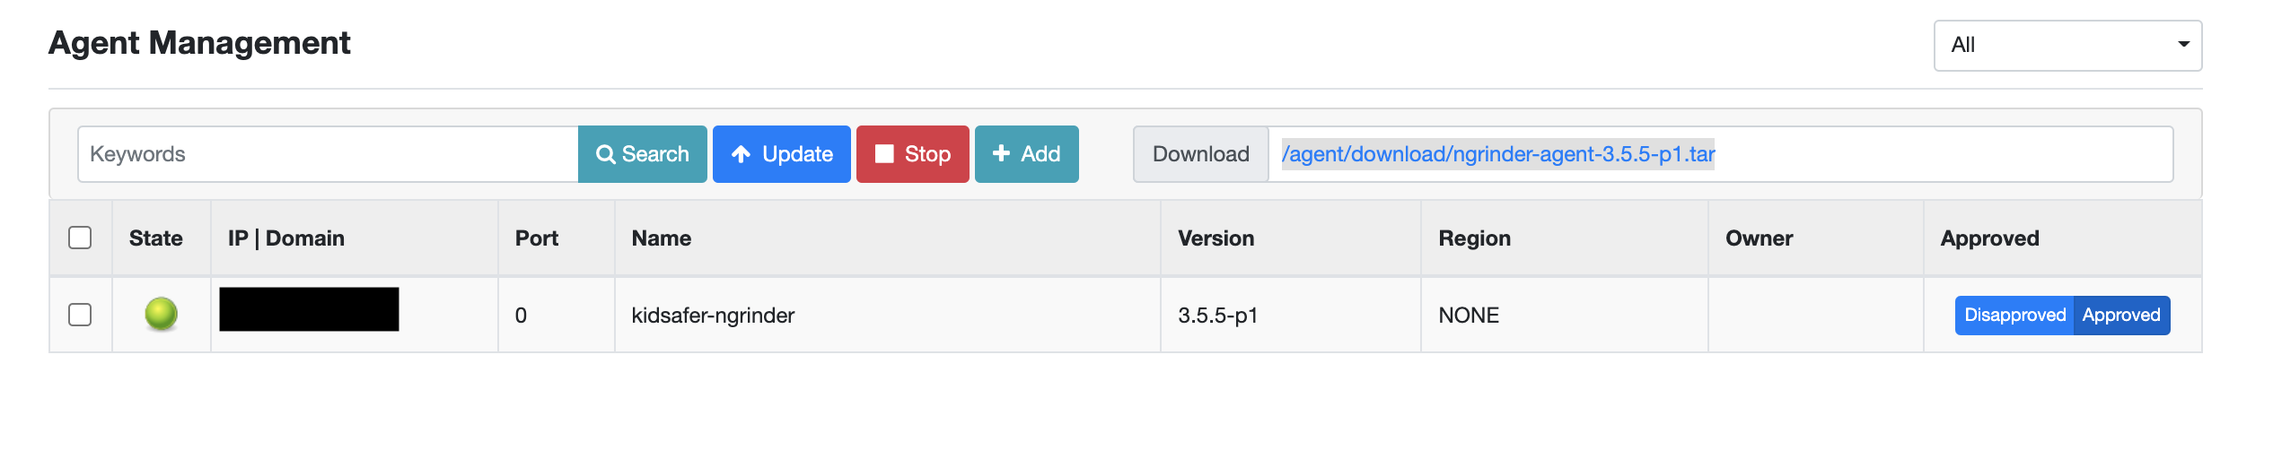Click the Region column header
This screenshot has width=2273, height=450.
1474,238
